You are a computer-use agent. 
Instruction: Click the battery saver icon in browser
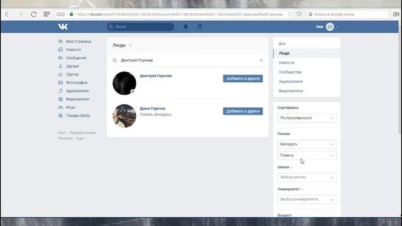[x=396, y=14]
